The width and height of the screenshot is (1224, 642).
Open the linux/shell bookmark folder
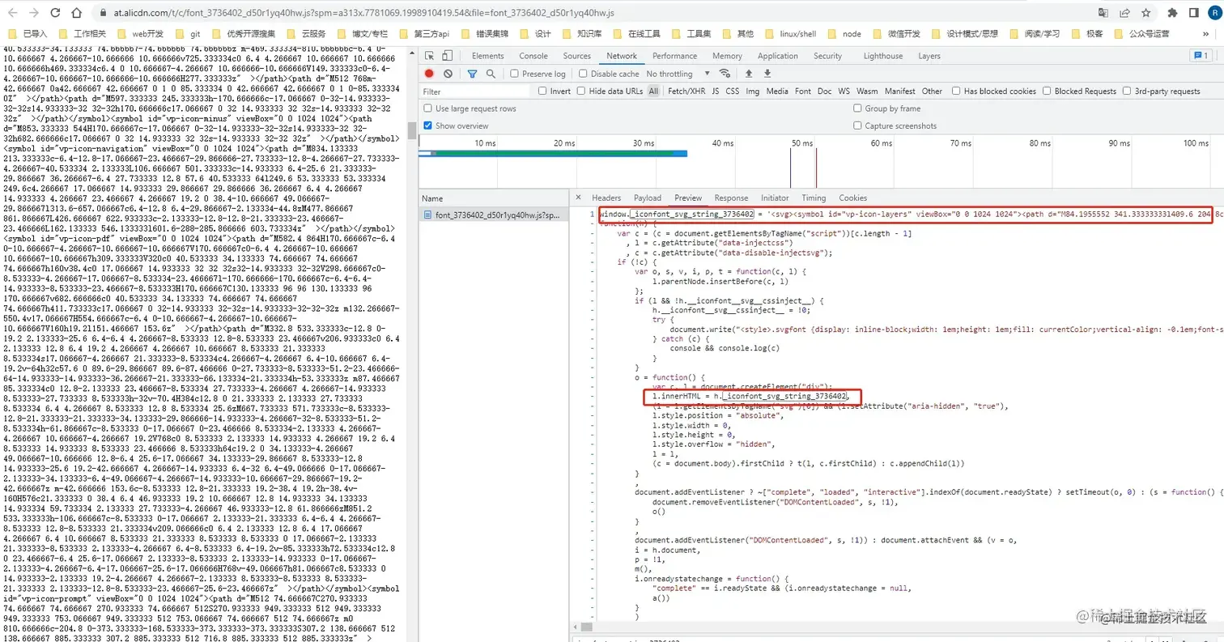tap(789, 34)
